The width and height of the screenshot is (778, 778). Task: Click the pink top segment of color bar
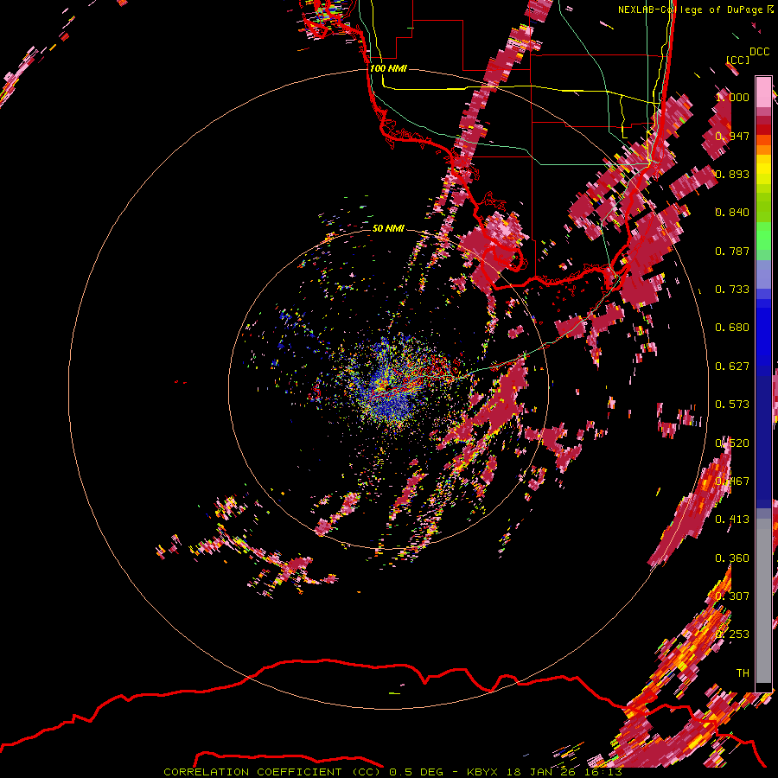point(763,92)
